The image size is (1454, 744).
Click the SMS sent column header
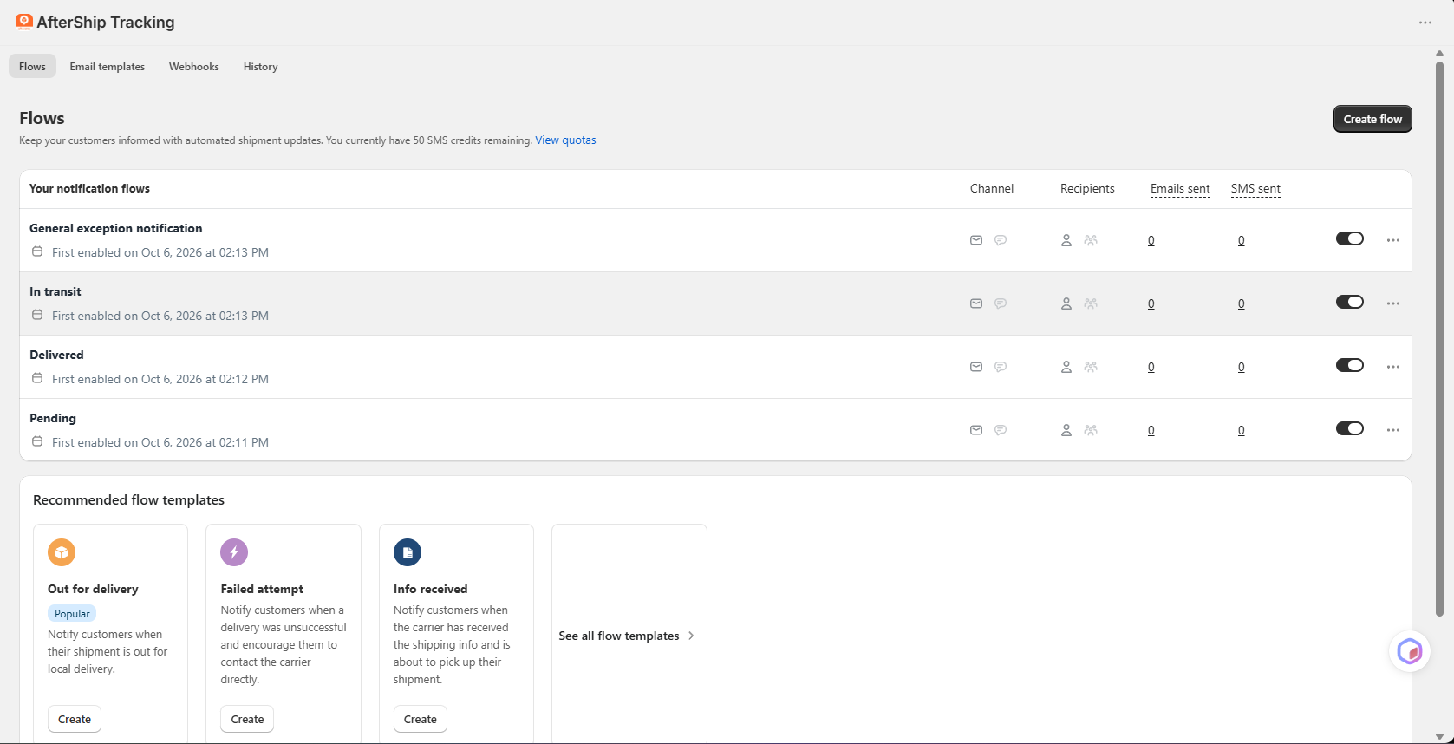pyautogui.click(x=1255, y=189)
